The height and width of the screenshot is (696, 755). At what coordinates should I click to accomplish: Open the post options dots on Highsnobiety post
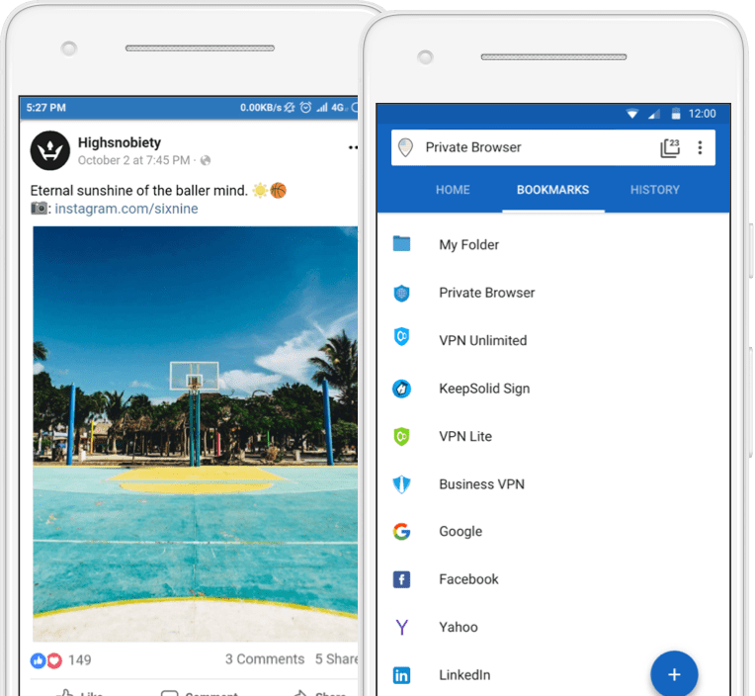click(x=353, y=147)
